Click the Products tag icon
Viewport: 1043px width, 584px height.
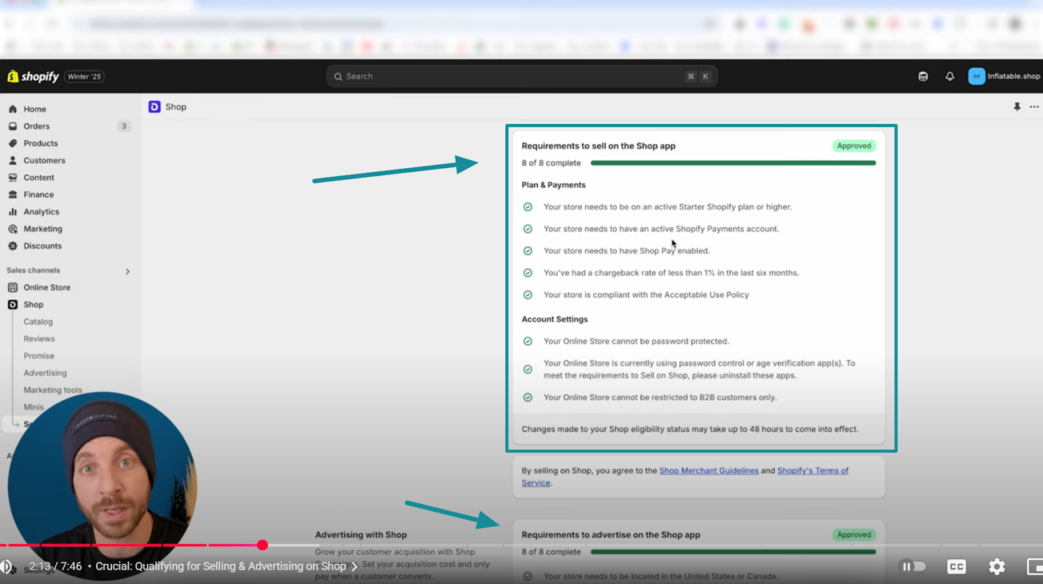[12, 143]
